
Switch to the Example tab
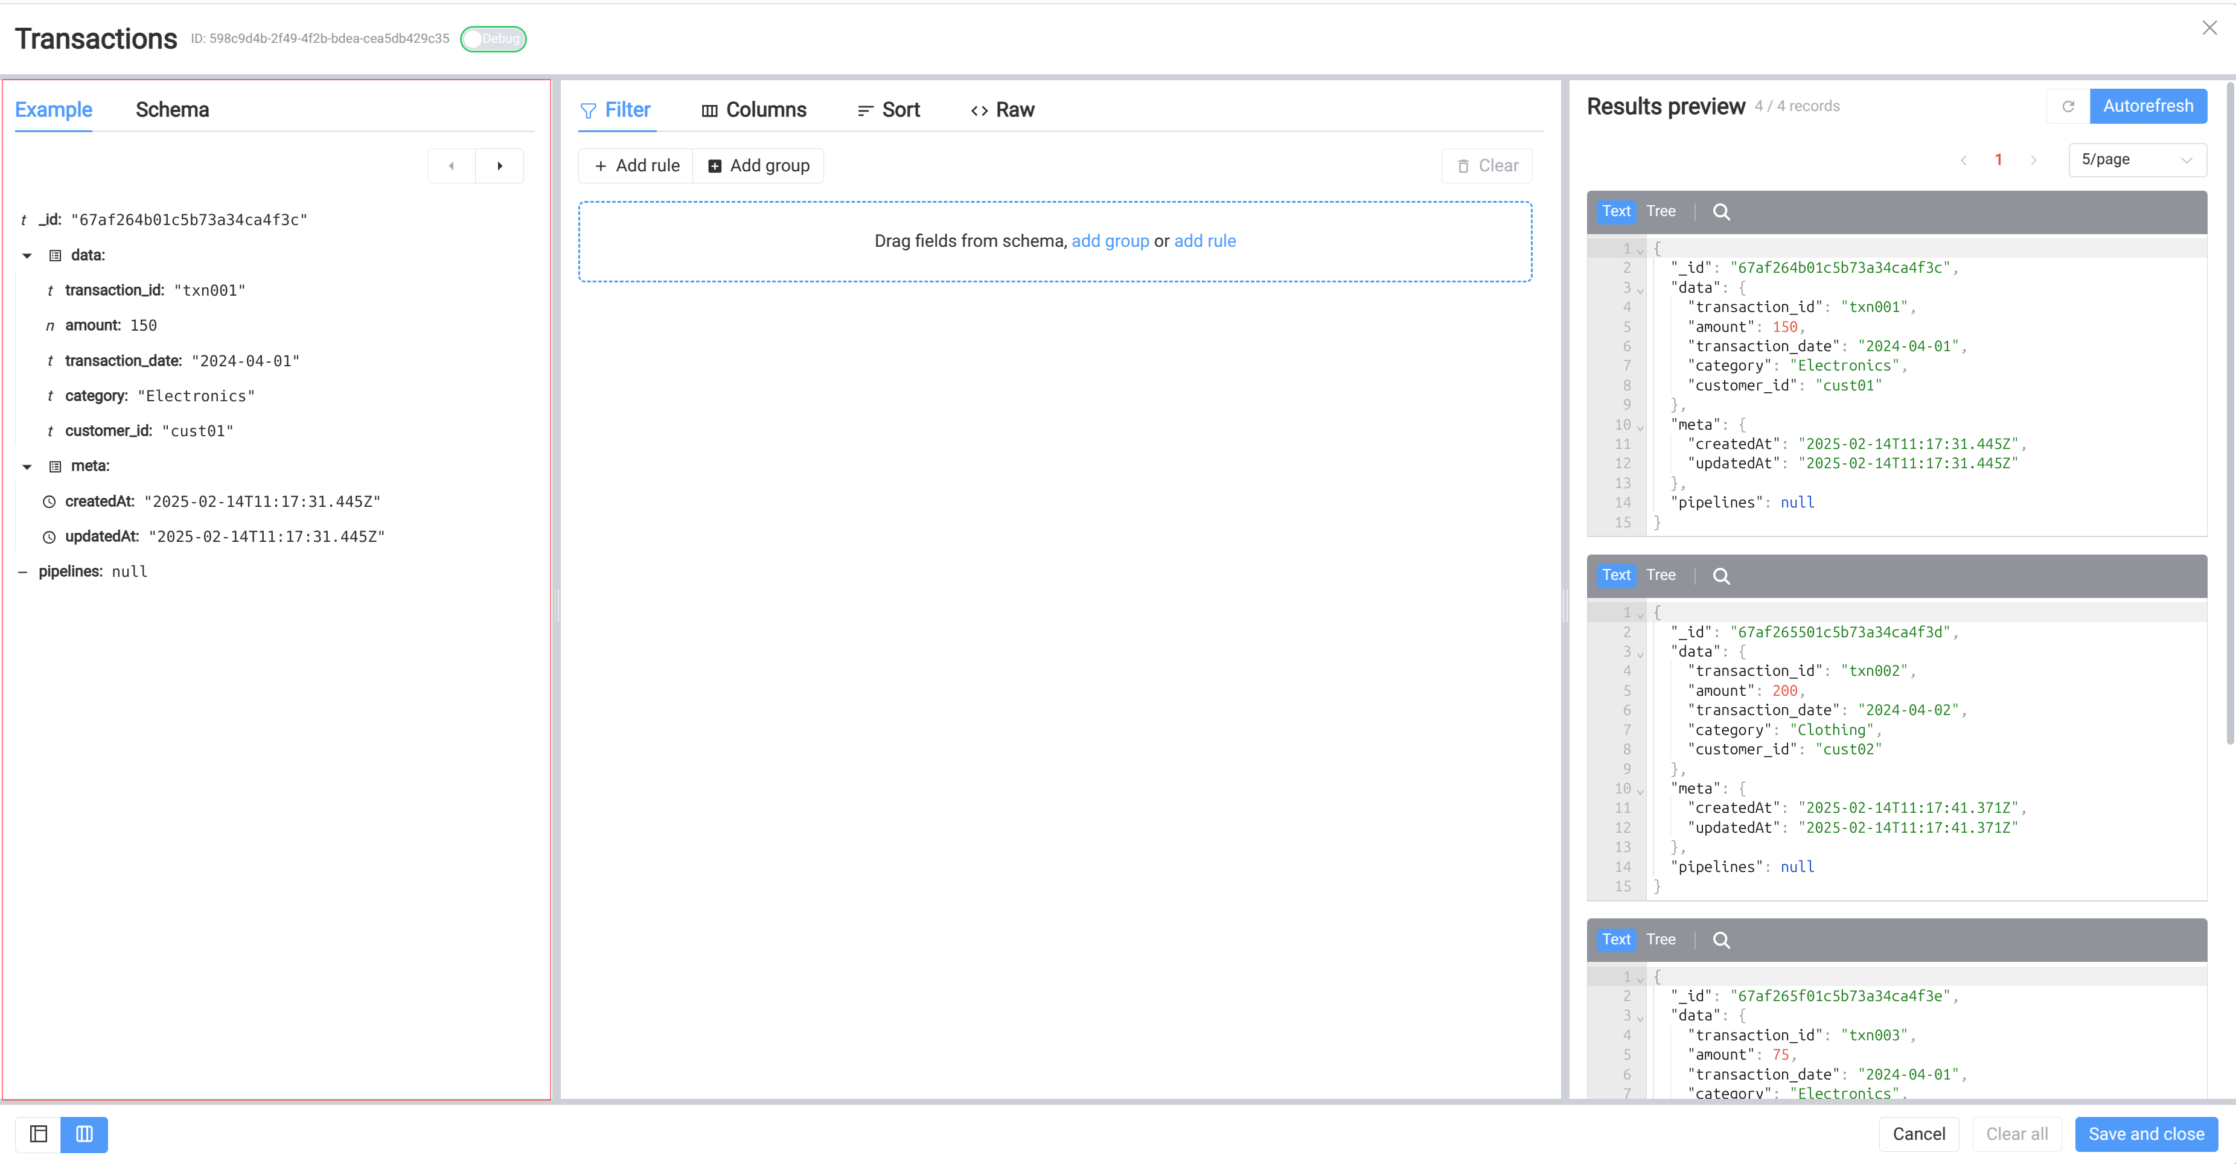53,109
